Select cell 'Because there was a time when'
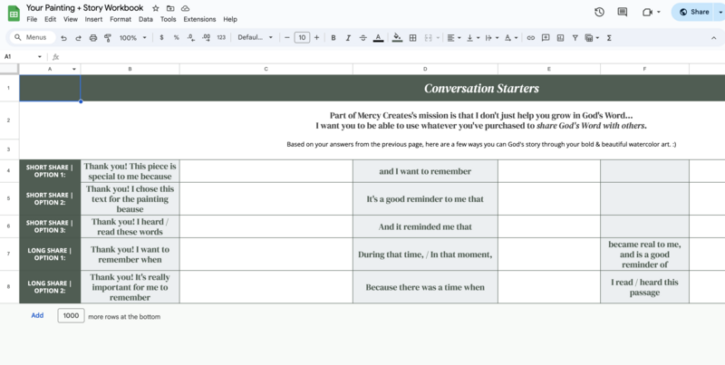 [x=425, y=287]
